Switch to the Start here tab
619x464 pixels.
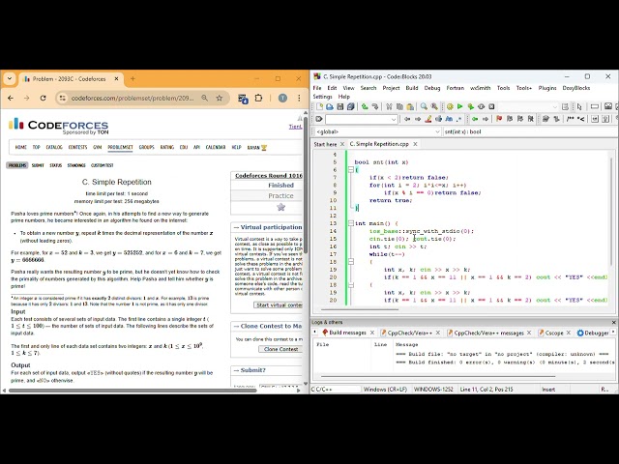pos(325,144)
